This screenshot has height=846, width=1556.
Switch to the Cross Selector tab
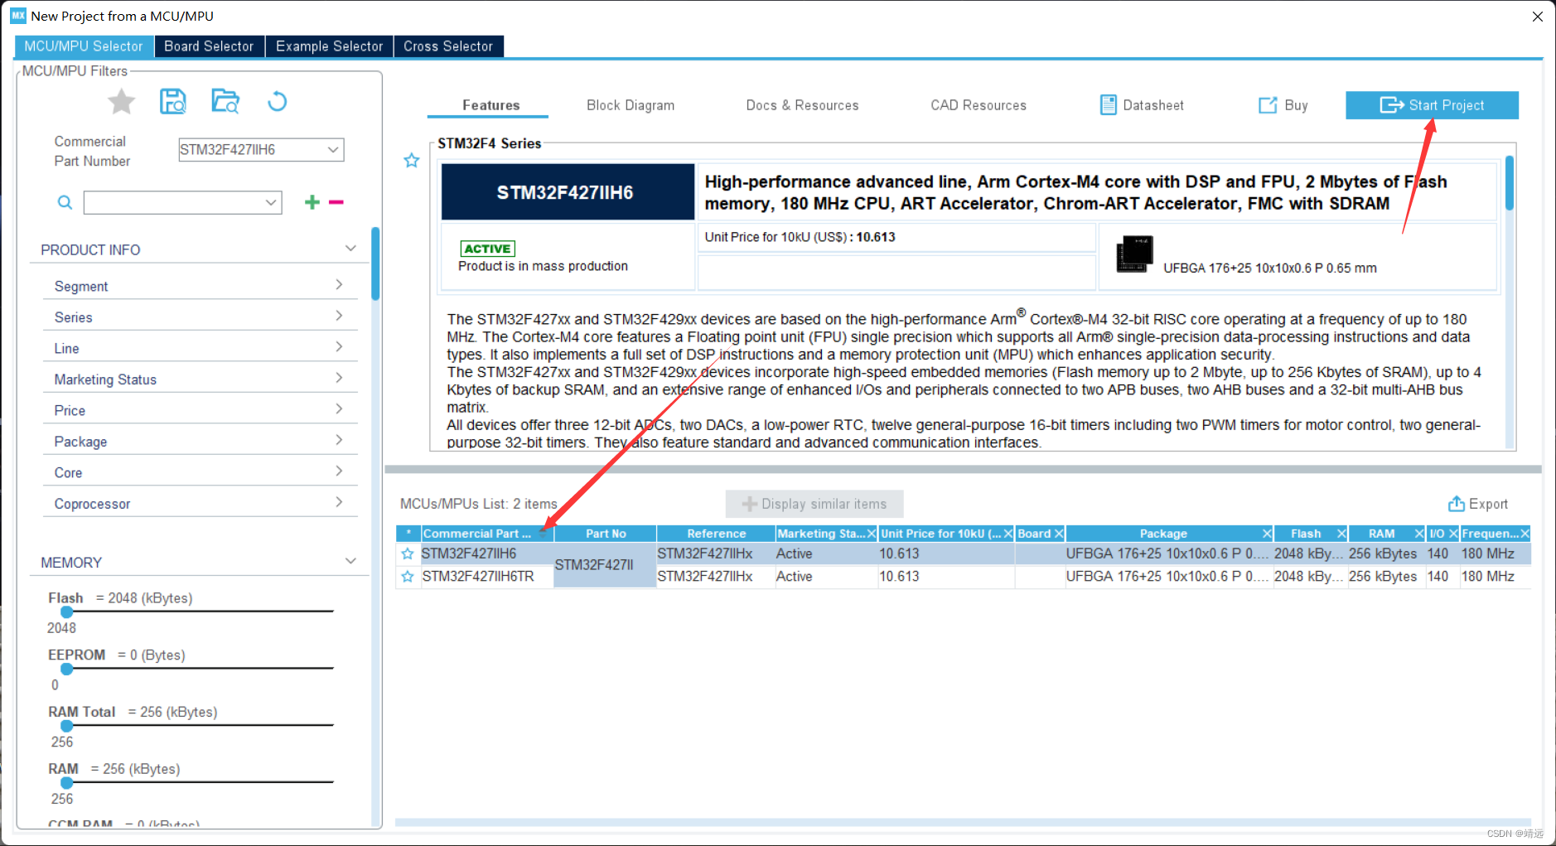click(448, 46)
